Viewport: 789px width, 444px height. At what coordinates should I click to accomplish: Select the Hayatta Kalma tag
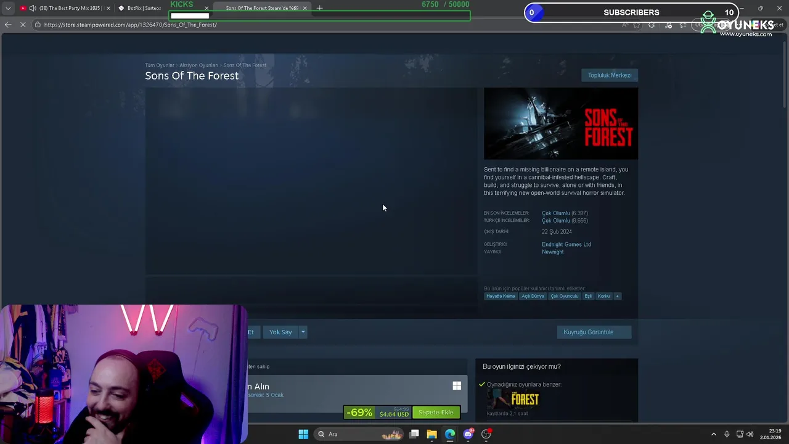pos(501,296)
